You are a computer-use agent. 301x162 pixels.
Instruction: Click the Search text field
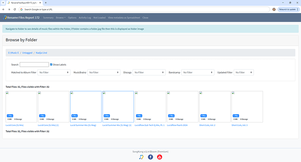pyautogui.click(x=34, y=65)
